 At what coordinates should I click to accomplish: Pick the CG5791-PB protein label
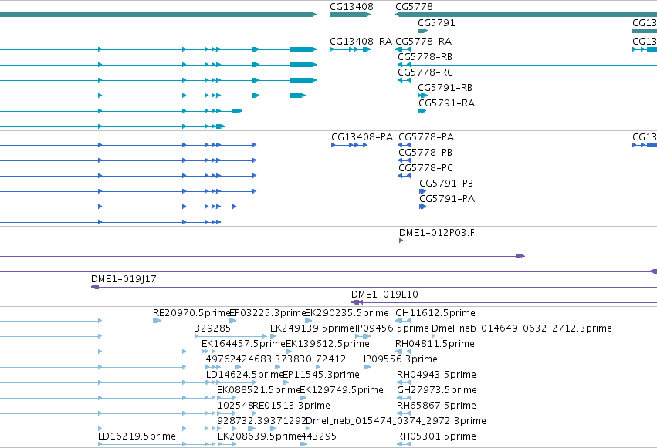[x=446, y=184]
